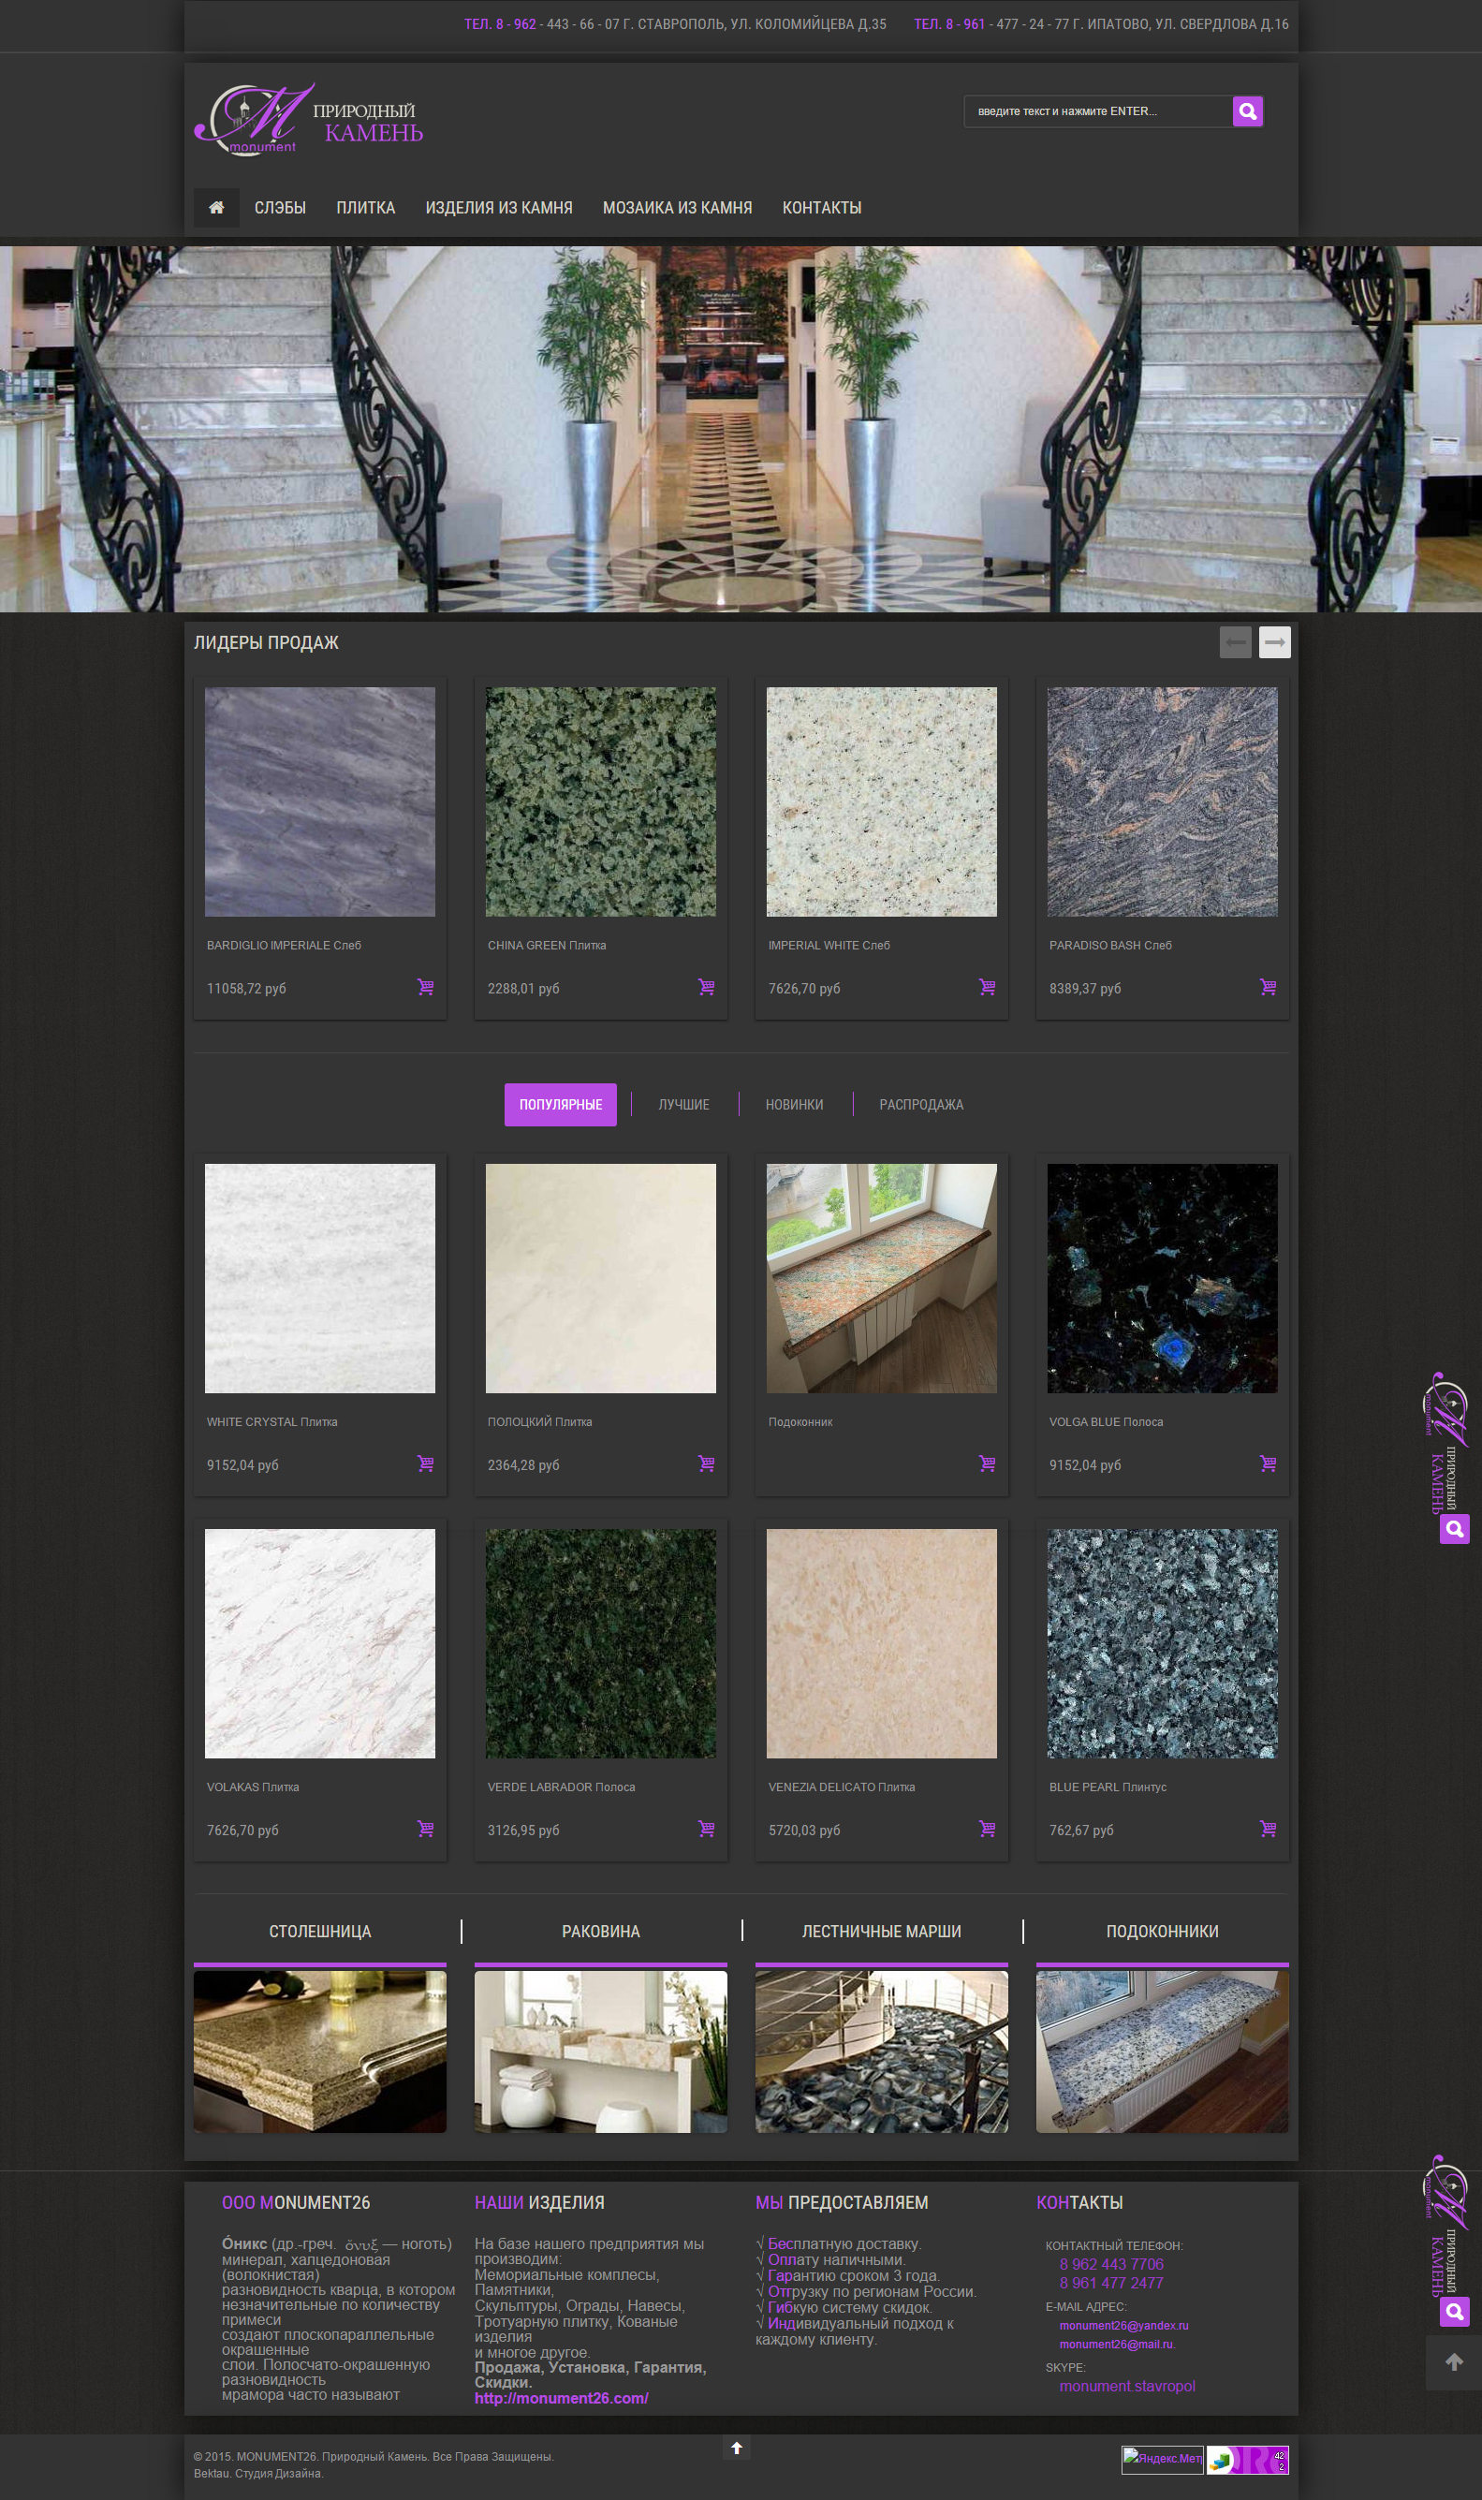Select the ПОПУЛЯРНЫЕ tab

(560, 1105)
